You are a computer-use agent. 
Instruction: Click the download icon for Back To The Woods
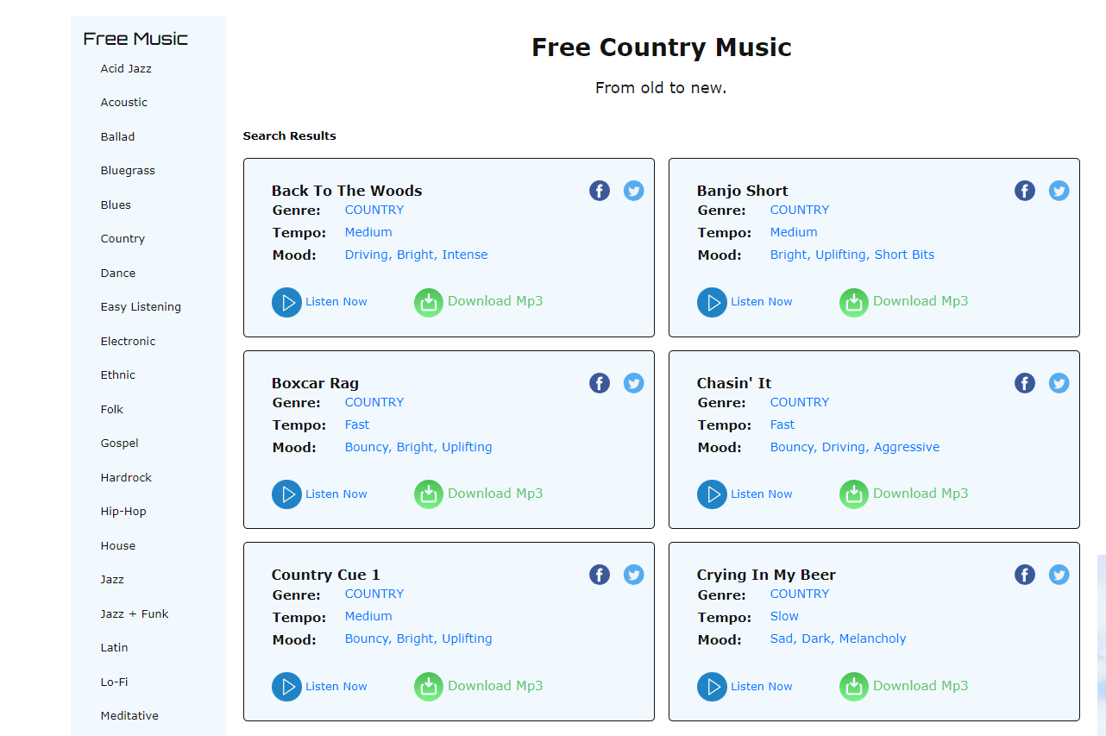pos(429,302)
